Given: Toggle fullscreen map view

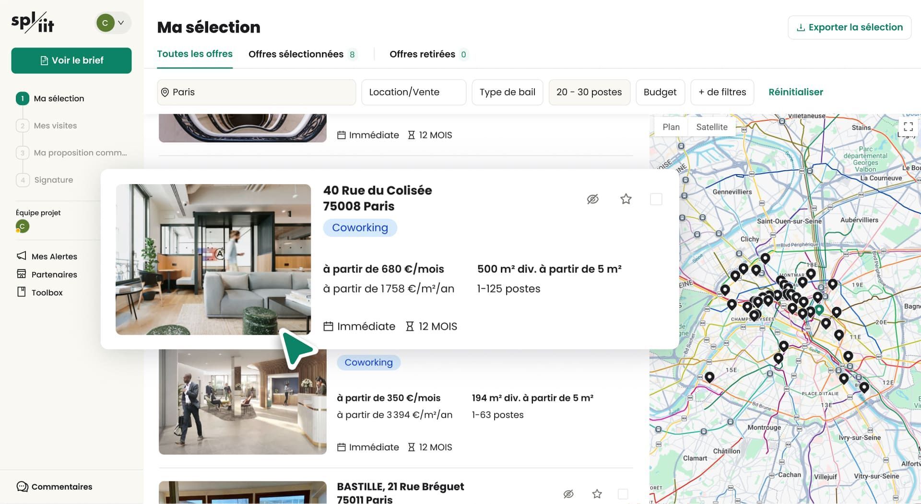Looking at the screenshot, I should (x=908, y=127).
